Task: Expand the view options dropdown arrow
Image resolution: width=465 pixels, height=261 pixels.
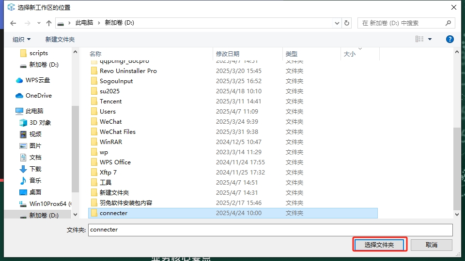Action: 430,40
